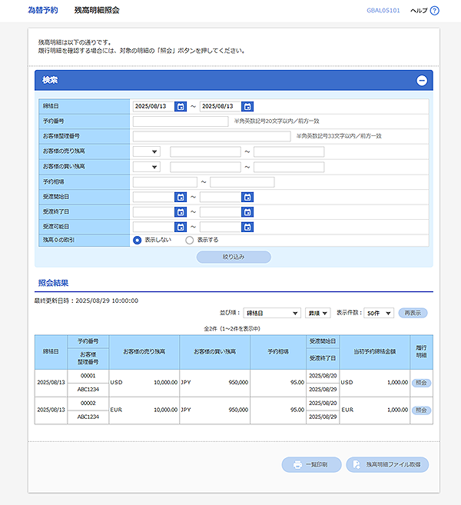Focus the 締結日 start date field
Viewport: 461px width, 505px height.
pos(154,106)
